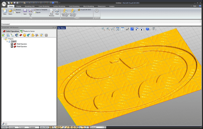This screenshot has height=129, width=203.
Task: Click the open folder icon in the quick access bar
Action: 12,3
